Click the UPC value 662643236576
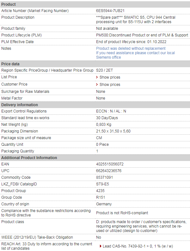This screenshot has width=190, height=251. tap(109, 171)
